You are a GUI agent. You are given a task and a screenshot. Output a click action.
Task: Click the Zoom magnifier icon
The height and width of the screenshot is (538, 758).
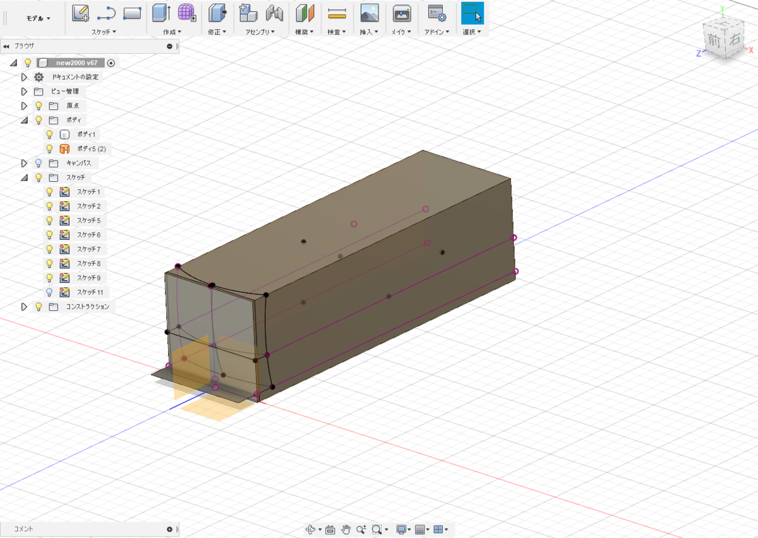(x=361, y=529)
